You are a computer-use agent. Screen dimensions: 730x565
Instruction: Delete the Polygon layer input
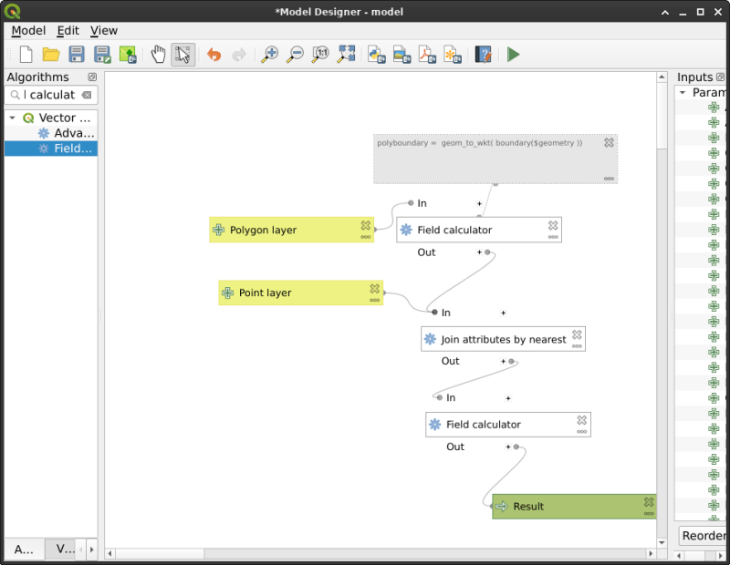(x=366, y=225)
